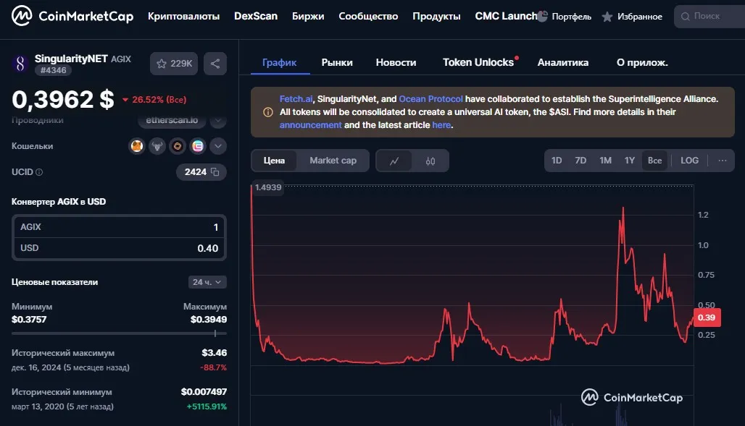Image resolution: width=745 pixels, height=426 pixels.
Task: Expand the wallets dropdown chevron
Action: click(218, 146)
